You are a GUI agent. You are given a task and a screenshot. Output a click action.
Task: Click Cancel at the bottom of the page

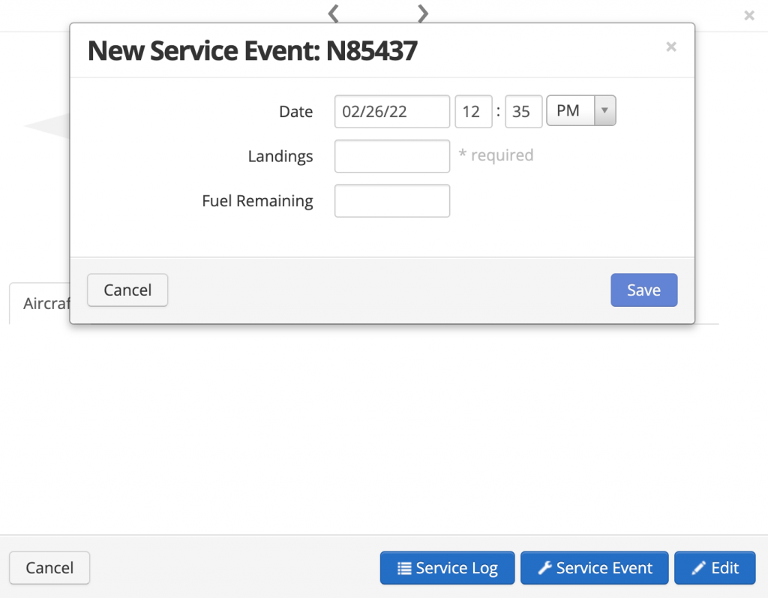[x=49, y=568]
